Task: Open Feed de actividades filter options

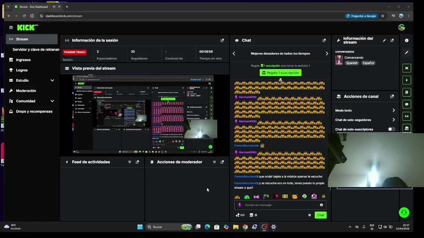Action: (130, 162)
